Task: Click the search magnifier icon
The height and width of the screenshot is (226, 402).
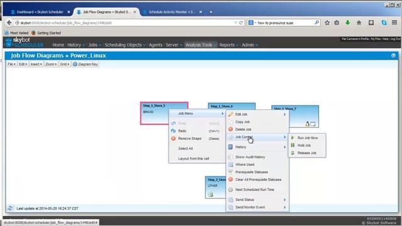Action: (x=317, y=23)
